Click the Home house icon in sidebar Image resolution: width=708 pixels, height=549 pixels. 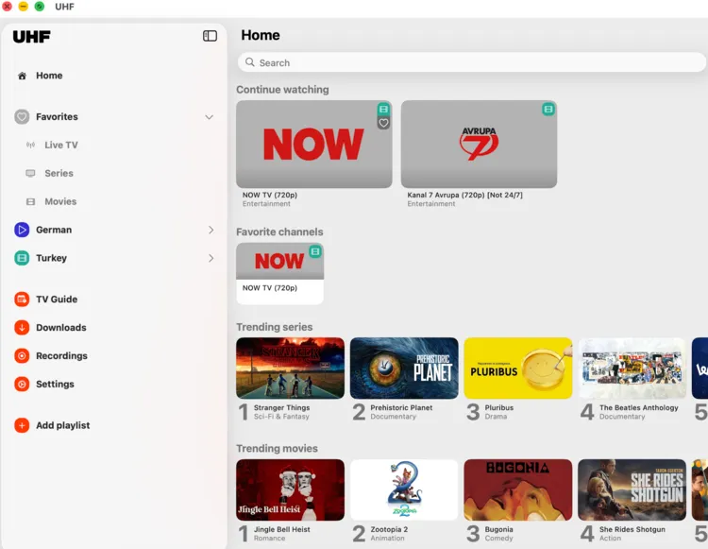(x=22, y=76)
